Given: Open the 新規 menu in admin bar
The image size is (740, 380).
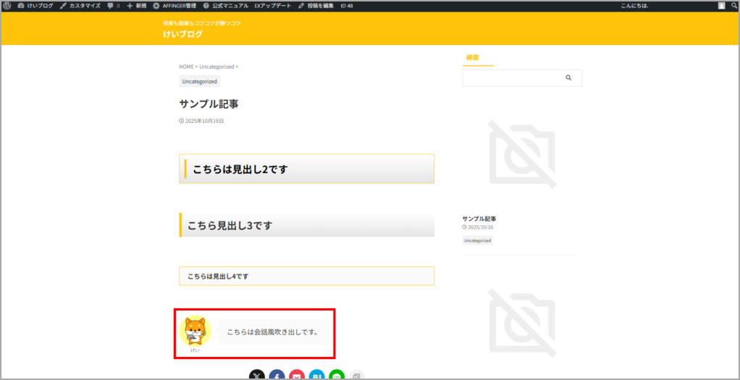Looking at the screenshot, I should 136,6.
